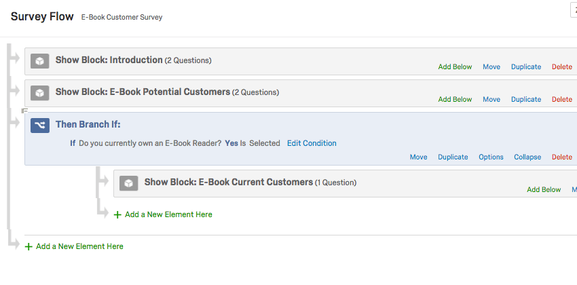Click the Introduction block cube icon
This screenshot has width=577, height=285.
pyautogui.click(x=40, y=61)
